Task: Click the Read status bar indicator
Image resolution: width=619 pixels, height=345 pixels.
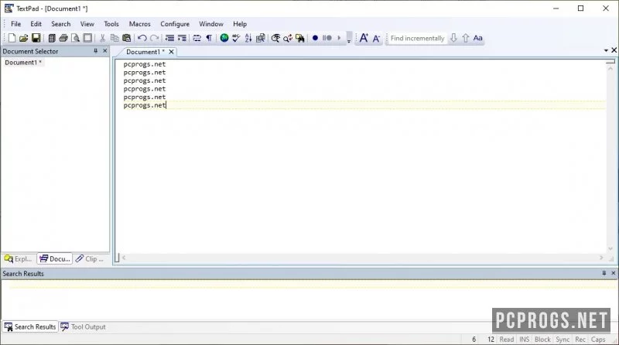Action: coord(507,340)
